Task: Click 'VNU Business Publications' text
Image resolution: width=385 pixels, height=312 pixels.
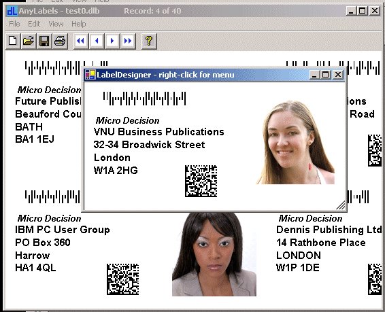Action: point(159,132)
